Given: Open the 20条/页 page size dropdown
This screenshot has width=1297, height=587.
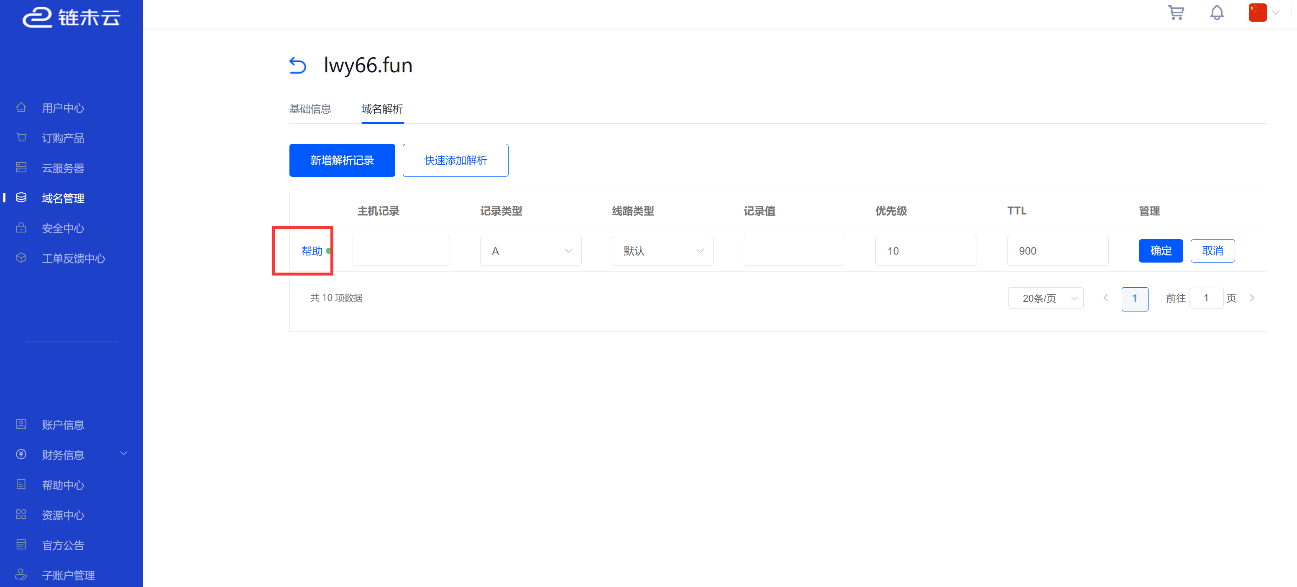Looking at the screenshot, I should coord(1045,299).
